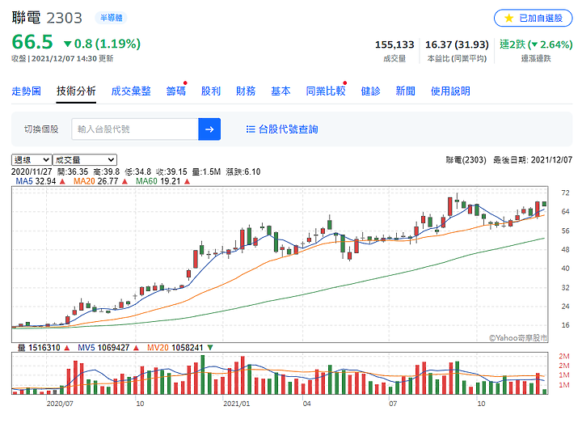Open the 同業比較 tab

coord(326,91)
